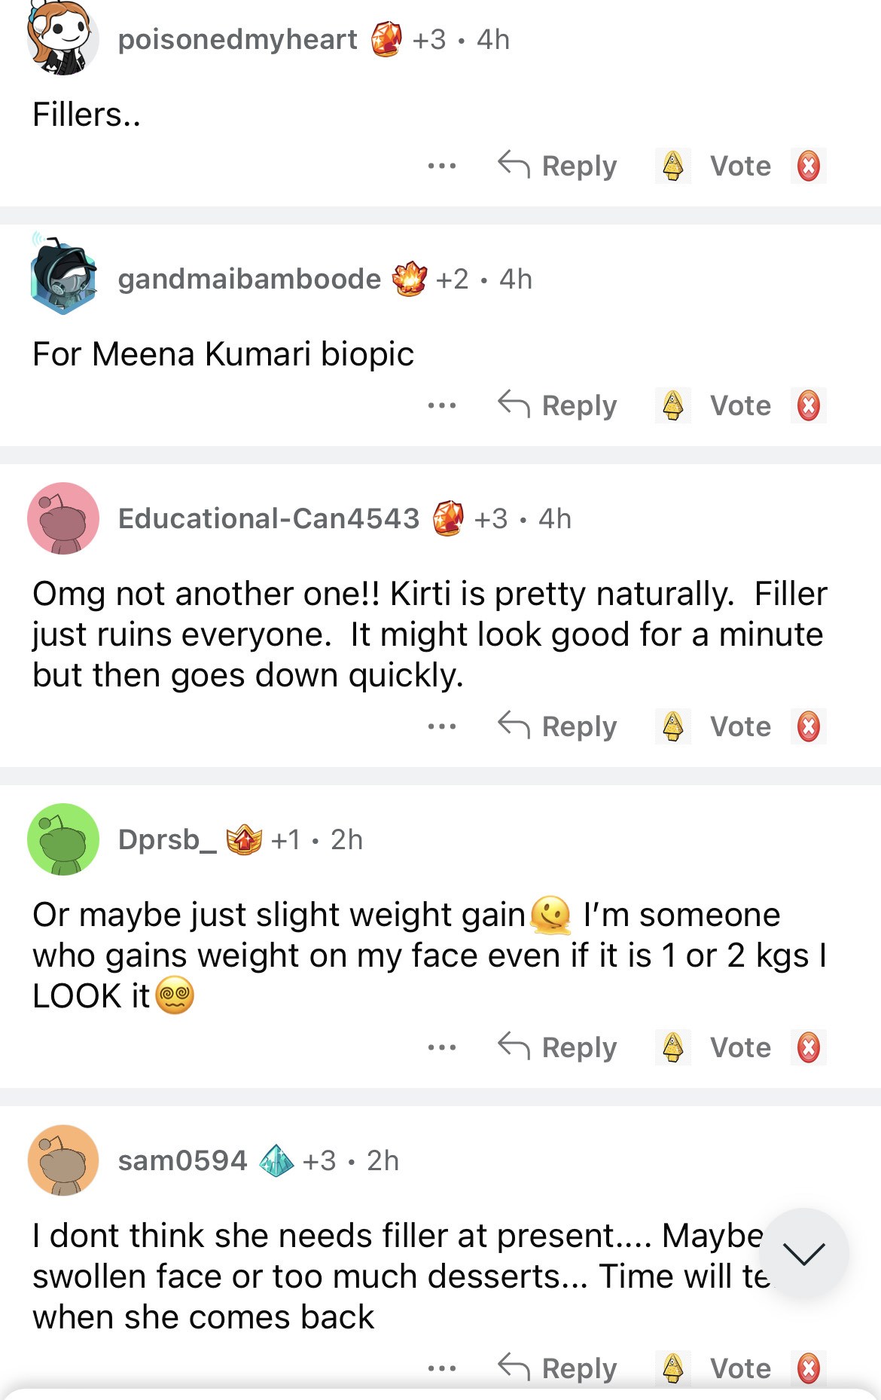This screenshot has height=1400, width=881.
Task: Downvote gandmaibamboode's comment
Action: pyautogui.click(x=808, y=405)
